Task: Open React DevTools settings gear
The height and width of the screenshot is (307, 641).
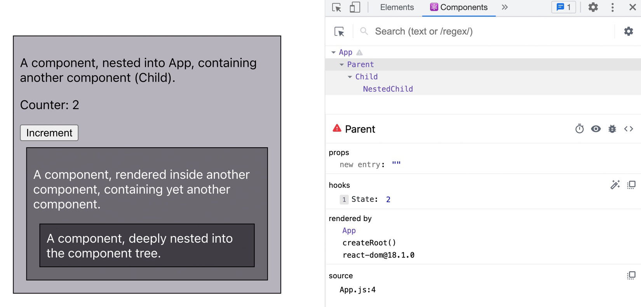Action: (628, 31)
